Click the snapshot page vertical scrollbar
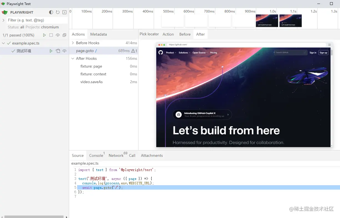The height and width of the screenshot is (218, 340). click(x=332, y=97)
